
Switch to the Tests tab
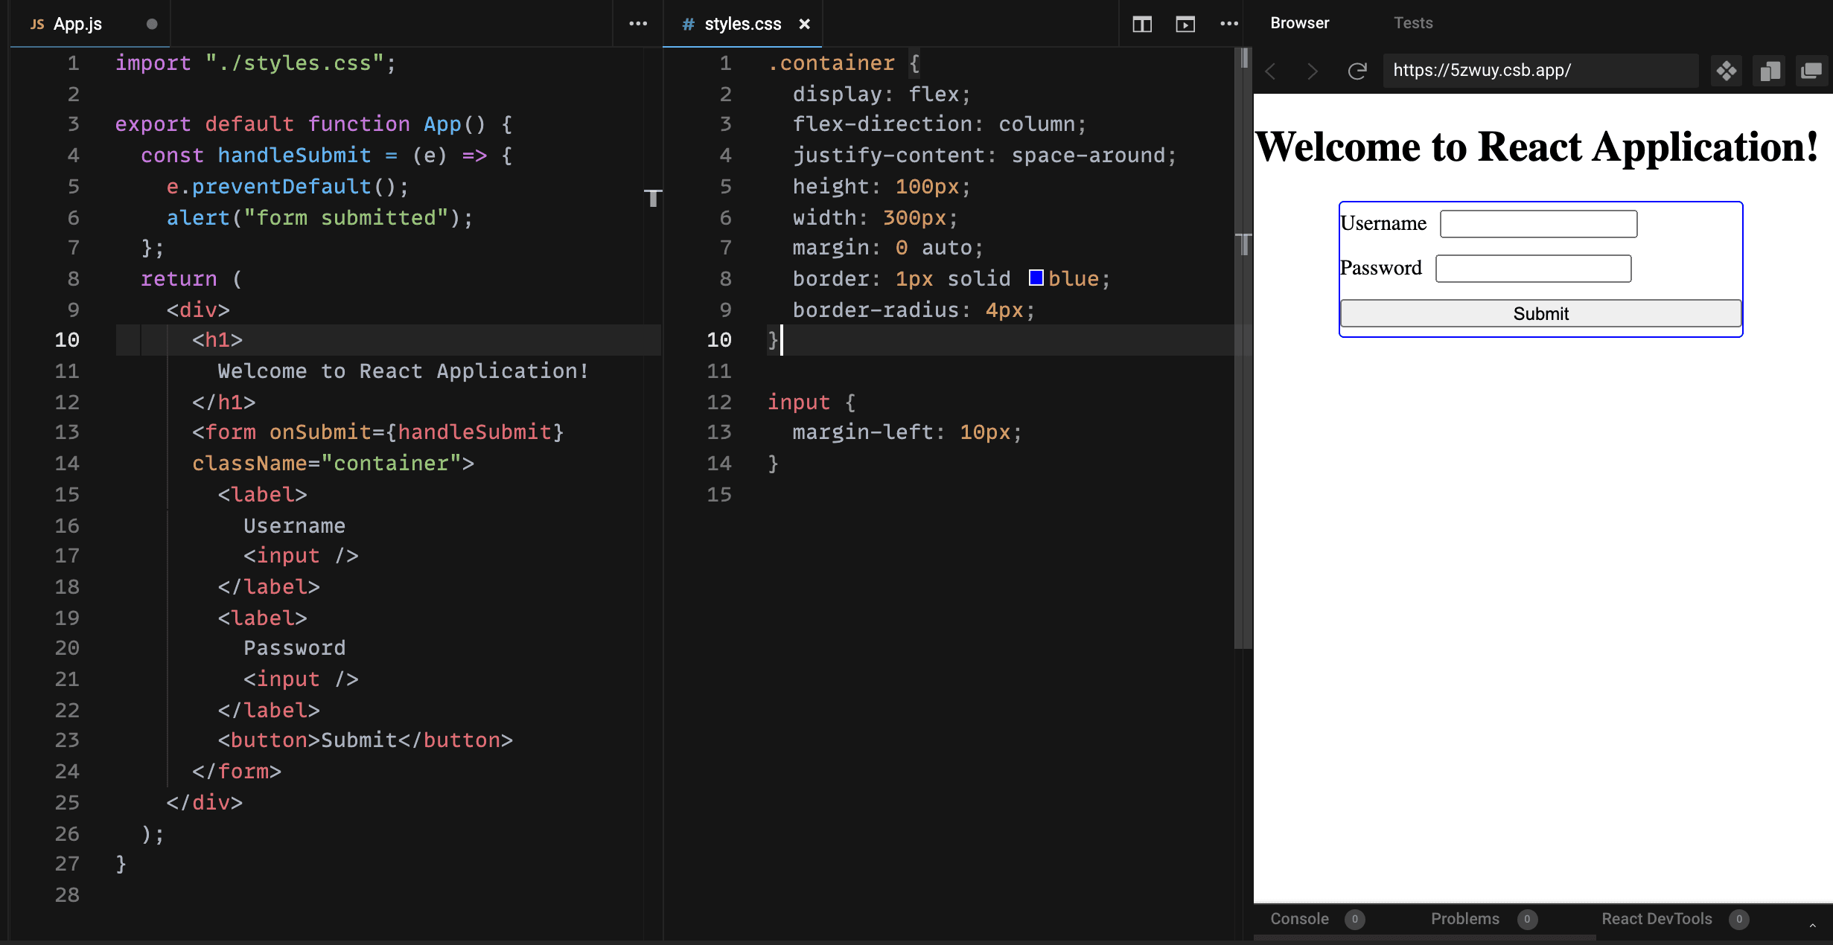click(x=1413, y=23)
